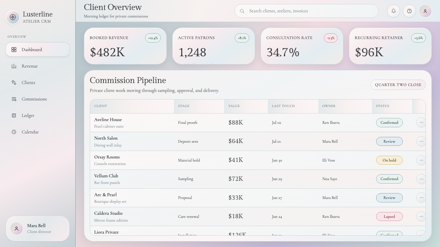The width and height of the screenshot is (440, 247).
Task: Click the $482K booked revenue value
Action: tap(107, 52)
